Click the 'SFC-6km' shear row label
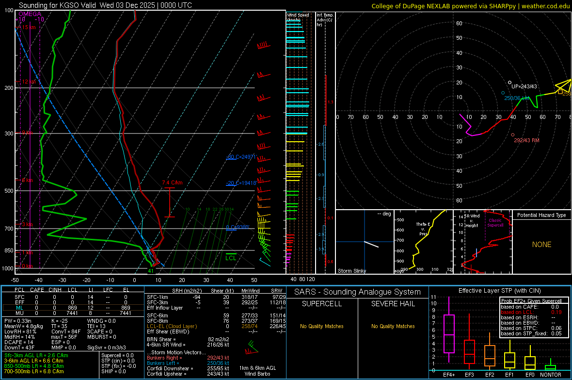572x380 pixels. pos(158,315)
